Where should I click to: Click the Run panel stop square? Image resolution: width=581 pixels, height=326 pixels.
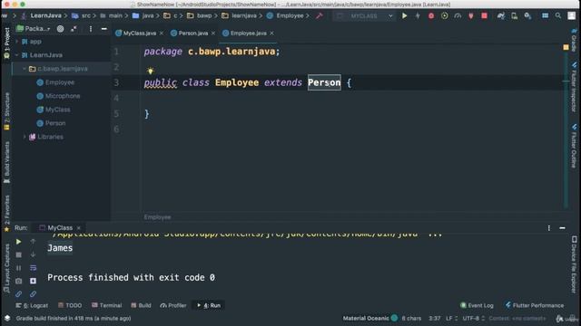[18, 255]
